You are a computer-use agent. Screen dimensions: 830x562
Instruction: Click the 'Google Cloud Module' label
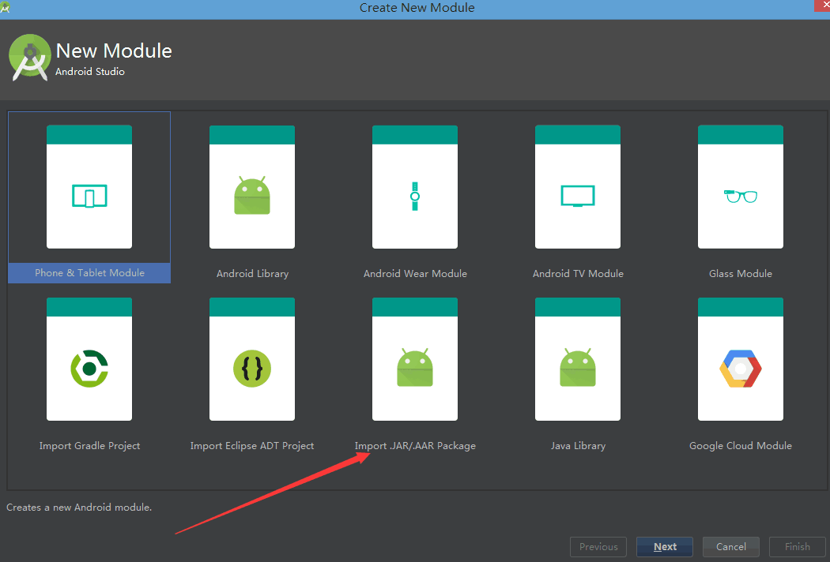tap(741, 446)
